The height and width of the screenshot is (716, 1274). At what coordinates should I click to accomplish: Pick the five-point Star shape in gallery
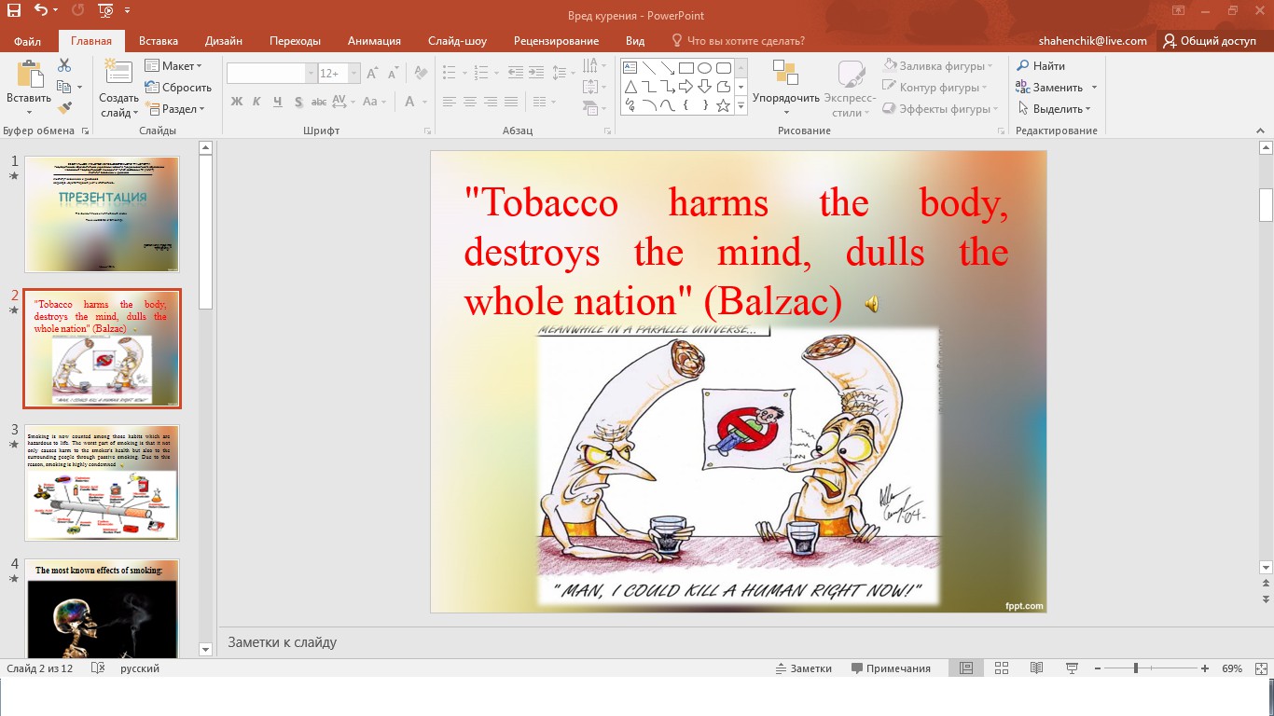click(x=723, y=105)
